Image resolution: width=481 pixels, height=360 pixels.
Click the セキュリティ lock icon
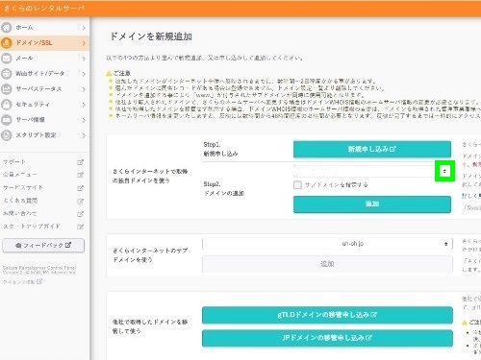pyautogui.click(x=7, y=105)
